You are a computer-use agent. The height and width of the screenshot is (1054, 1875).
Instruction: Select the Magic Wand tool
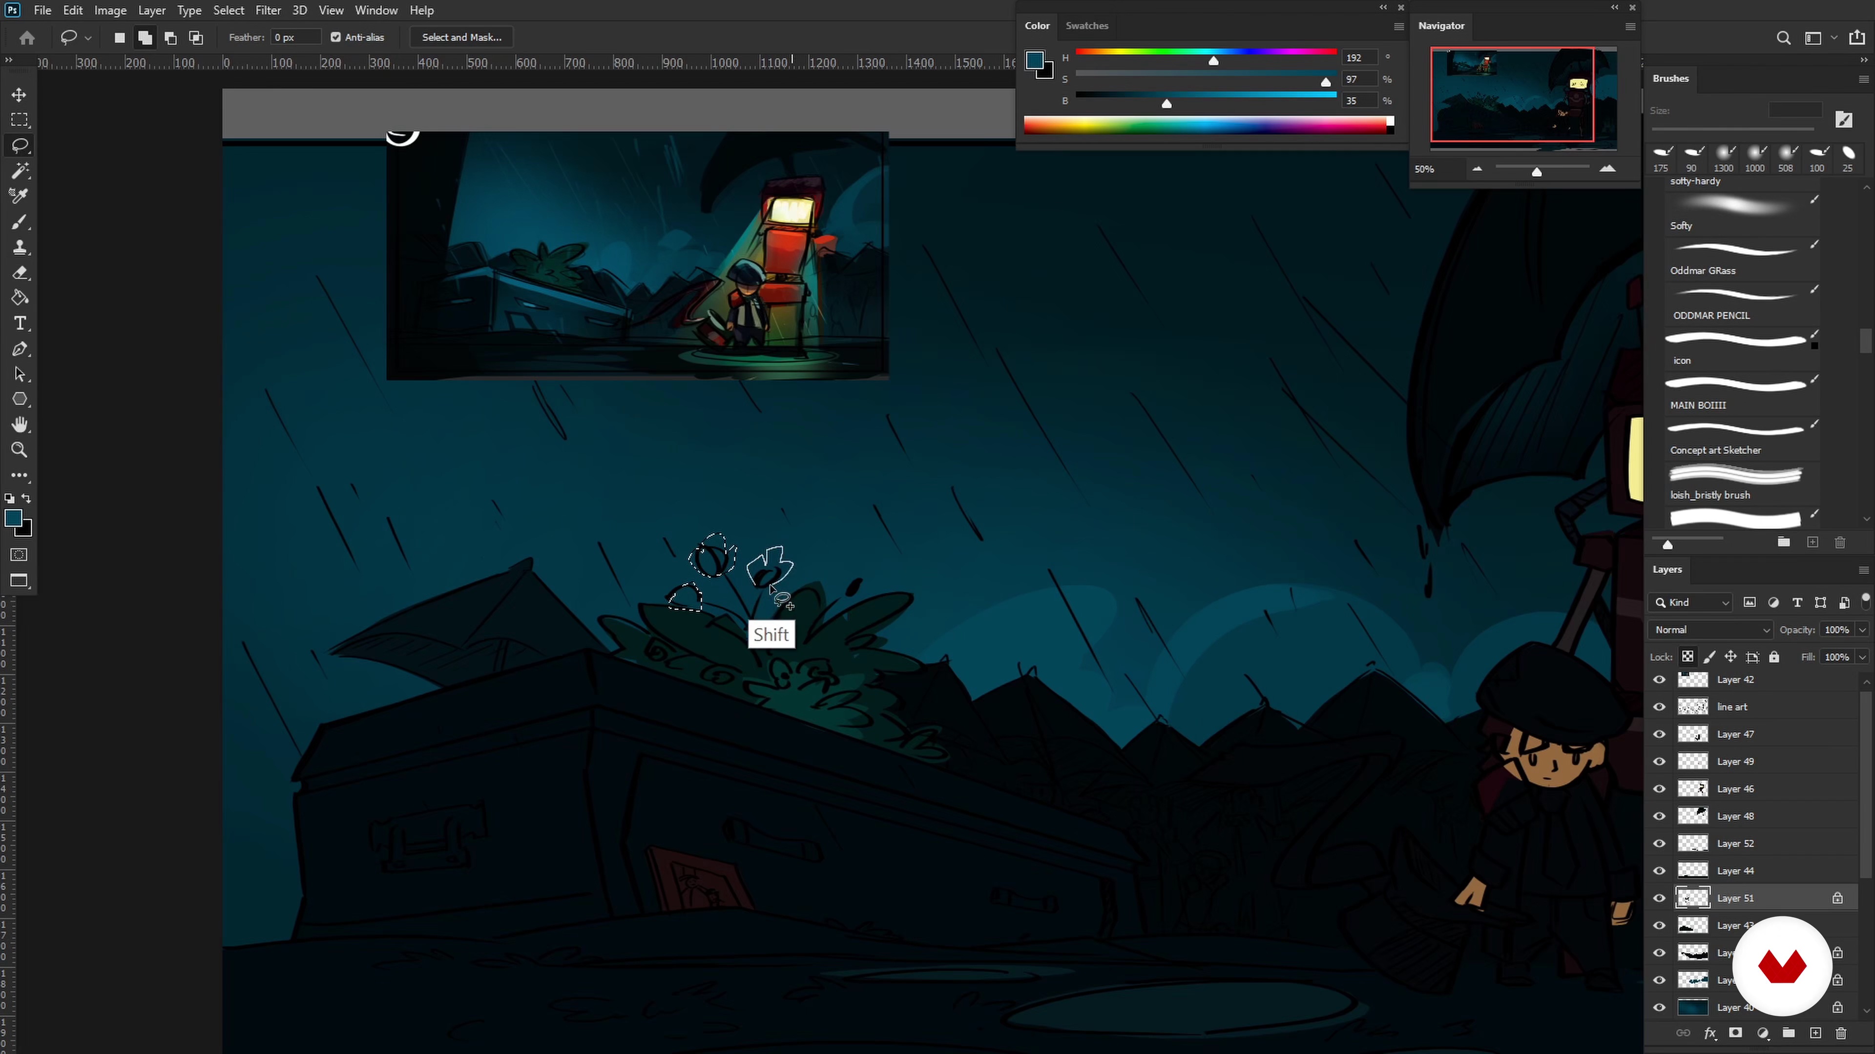(19, 170)
